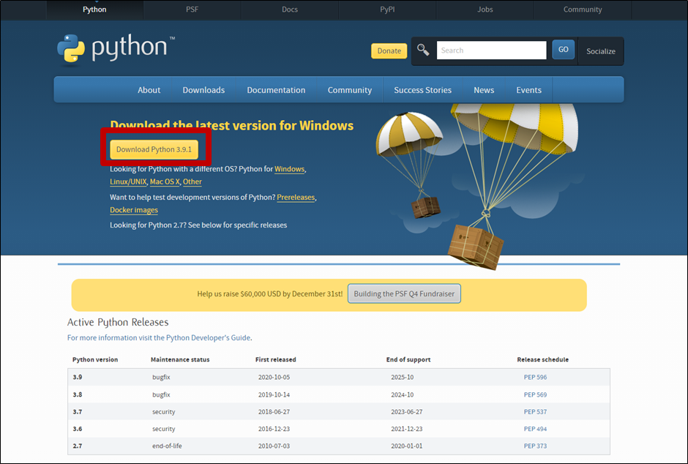Click the 3.6 Python version cell
Image resolution: width=688 pixels, height=464 pixels.
click(78, 429)
